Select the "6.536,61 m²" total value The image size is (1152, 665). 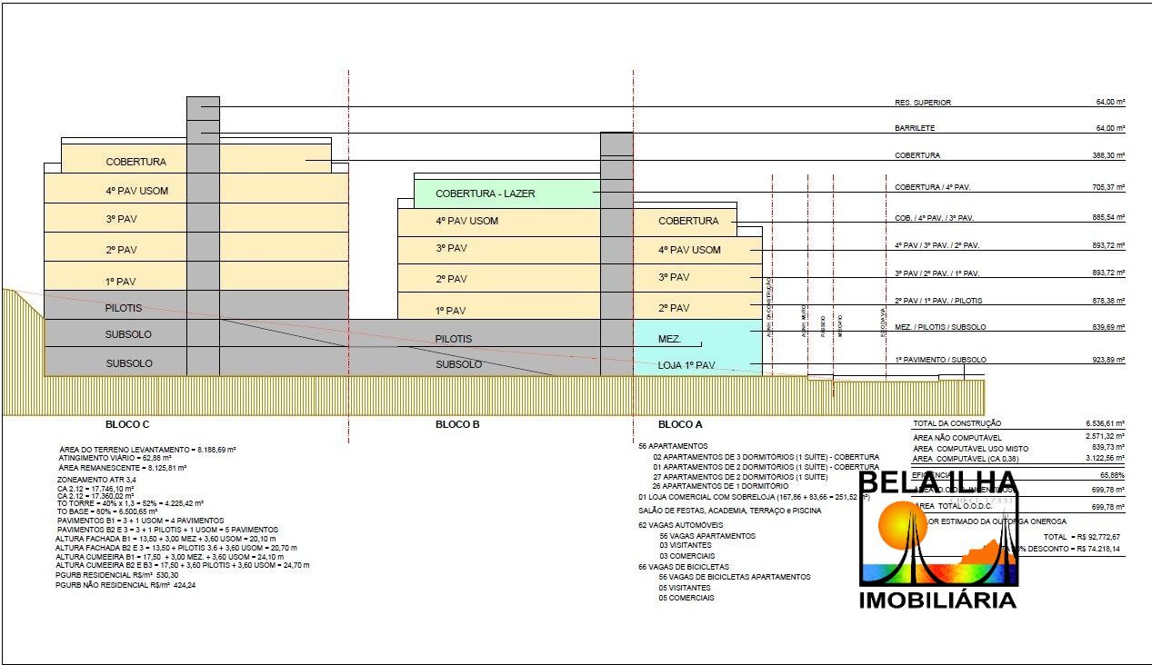pyautogui.click(x=1107, y=423)
